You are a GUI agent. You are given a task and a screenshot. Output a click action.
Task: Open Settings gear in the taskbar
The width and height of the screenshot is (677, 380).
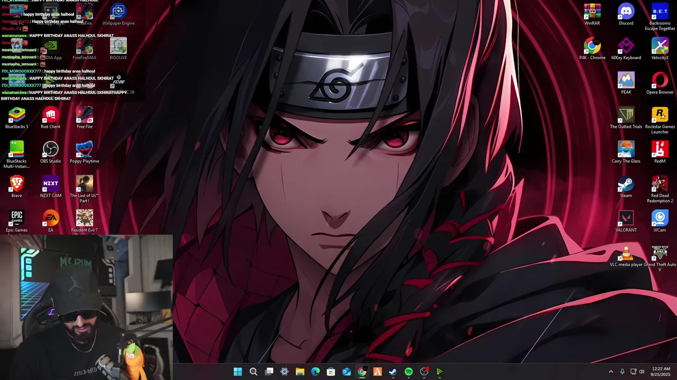[x=285, y=372]
